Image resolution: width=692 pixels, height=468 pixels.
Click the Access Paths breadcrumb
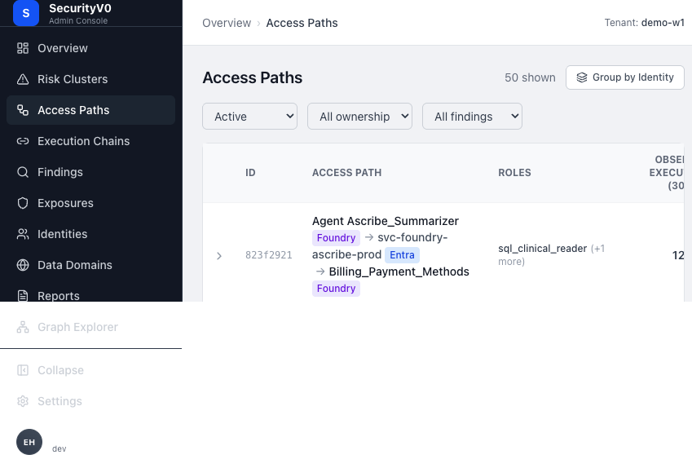(302, 23)
